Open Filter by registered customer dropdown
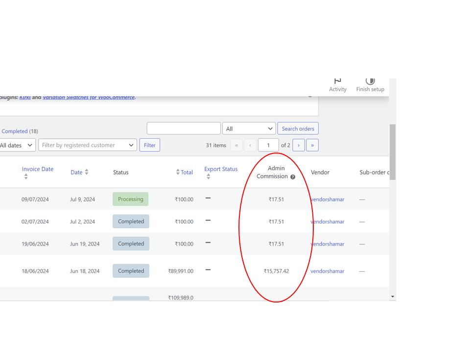The height and width of the screenshot is (353, 470). pyautogui.click(x=88, y=145)
